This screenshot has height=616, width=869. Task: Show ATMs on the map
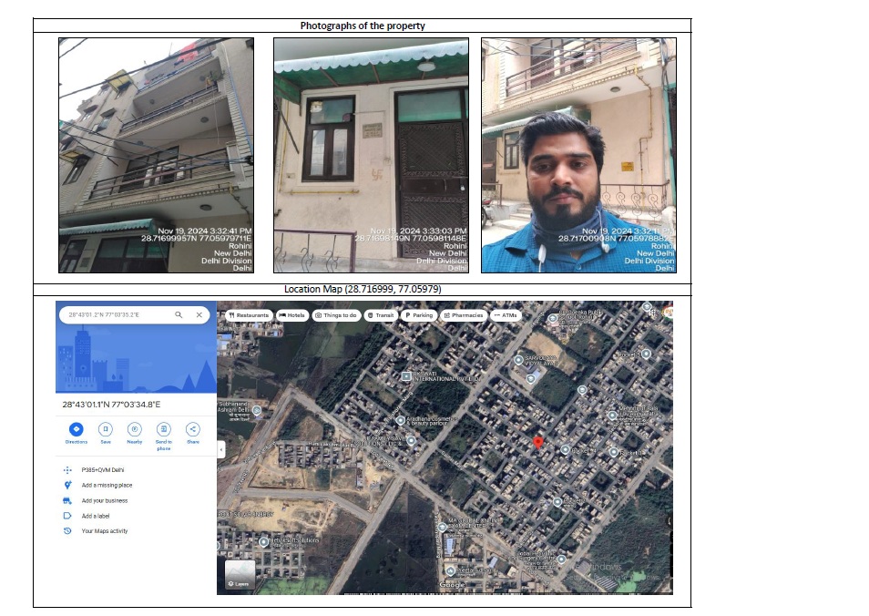[x=506, y=315]
